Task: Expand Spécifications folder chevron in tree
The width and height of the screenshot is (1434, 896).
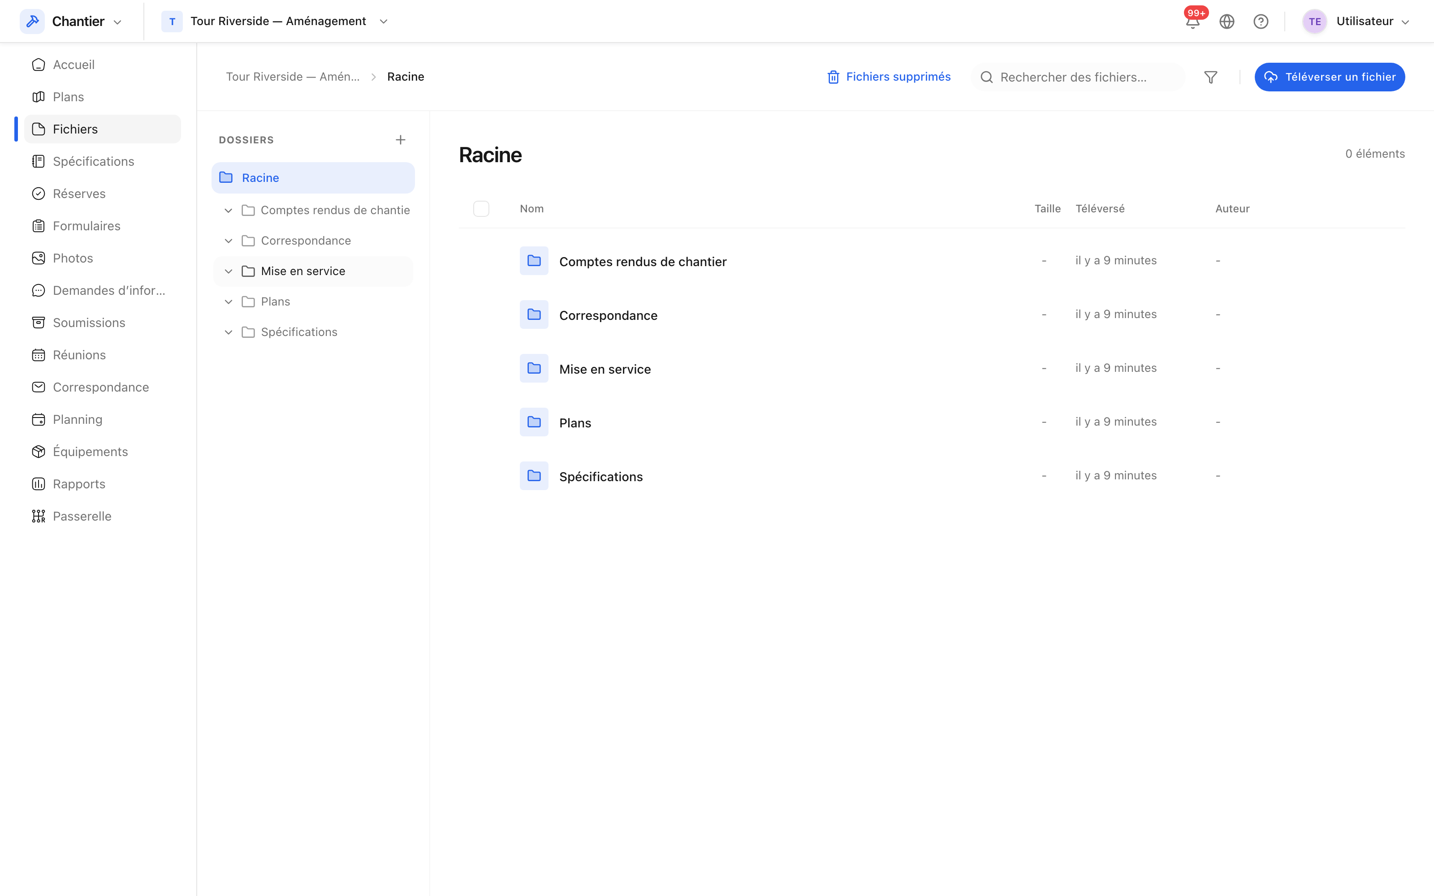Action: 228,332
